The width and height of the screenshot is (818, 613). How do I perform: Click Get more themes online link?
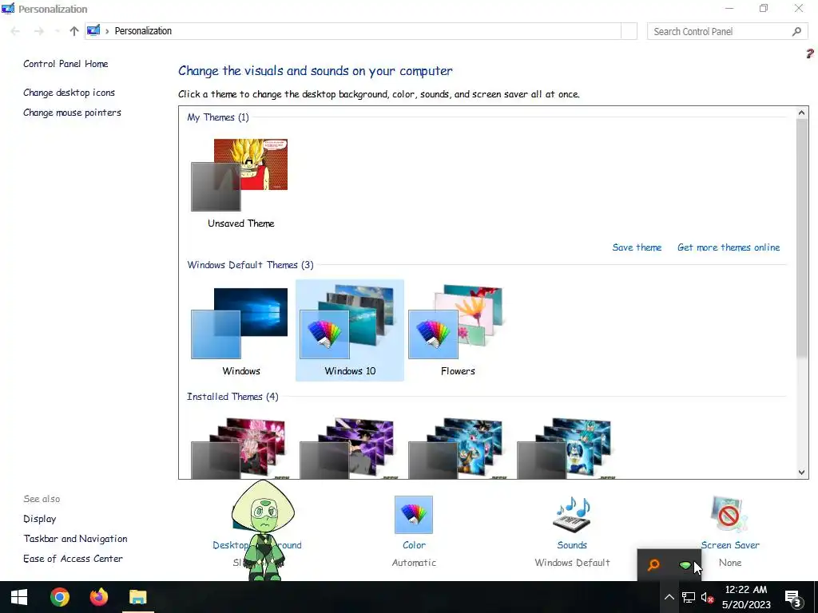(729, 247)
